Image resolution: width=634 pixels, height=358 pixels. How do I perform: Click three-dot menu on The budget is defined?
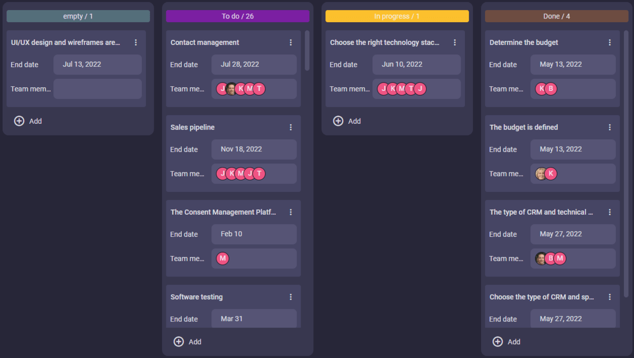tap(610, 127)
